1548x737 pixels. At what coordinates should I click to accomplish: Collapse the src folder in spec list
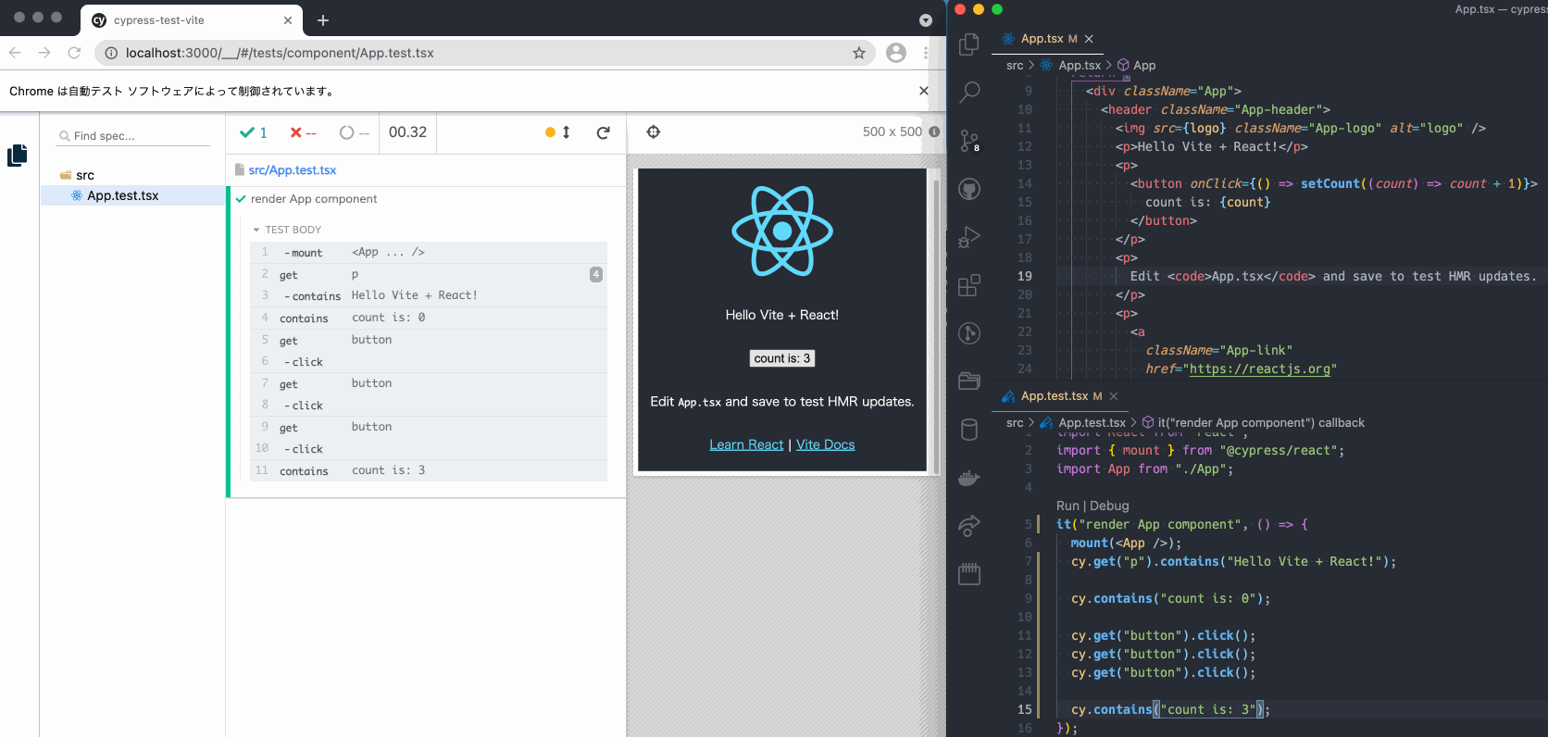pyautogui.click(x=78, y=175)
